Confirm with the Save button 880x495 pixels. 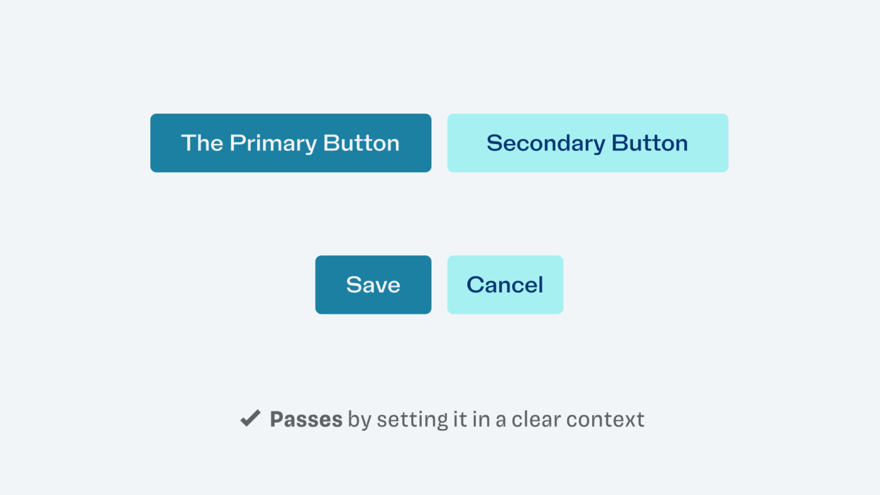coord(373,285)
